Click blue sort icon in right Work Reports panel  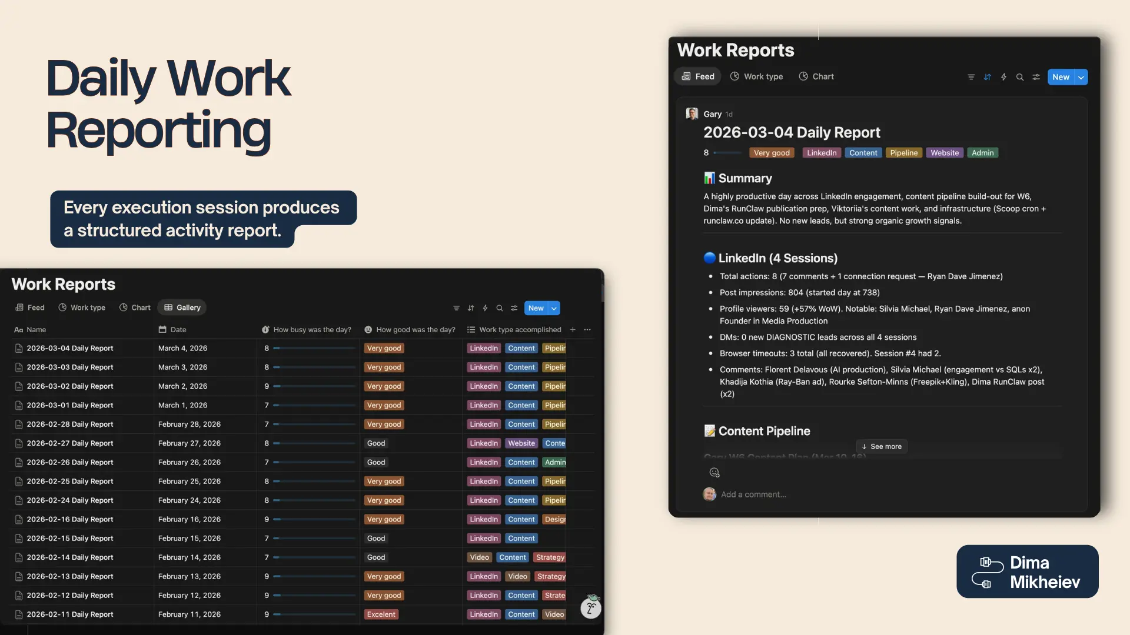[x=988, y=77]
